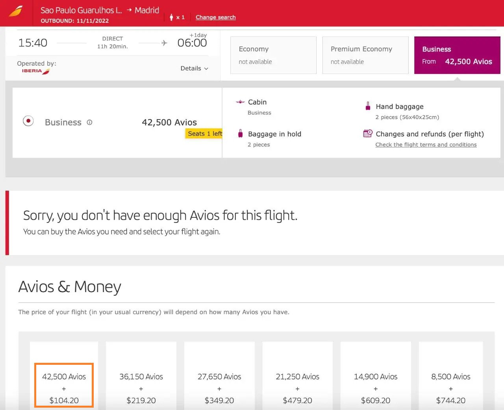Click the 15:40 departure time

[x=33, y=43]
